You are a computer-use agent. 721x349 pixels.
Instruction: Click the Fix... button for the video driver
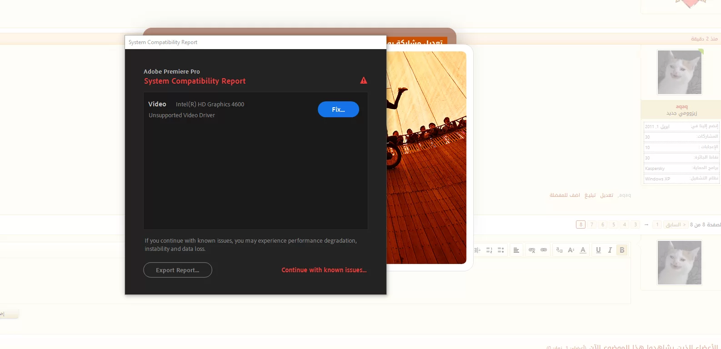tap(338, 110)
